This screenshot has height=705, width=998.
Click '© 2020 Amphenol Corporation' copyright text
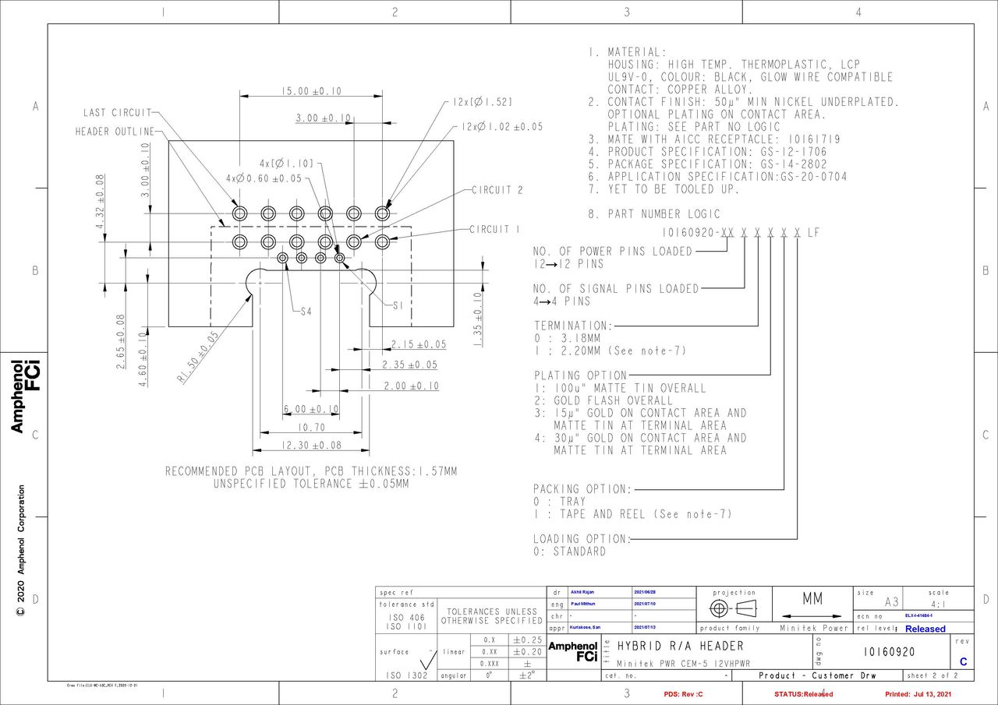[21, 552]
